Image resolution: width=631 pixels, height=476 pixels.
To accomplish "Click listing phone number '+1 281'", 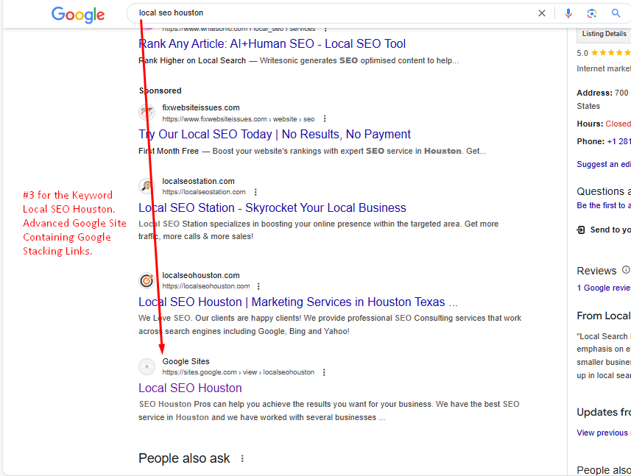I will point(618,141).
